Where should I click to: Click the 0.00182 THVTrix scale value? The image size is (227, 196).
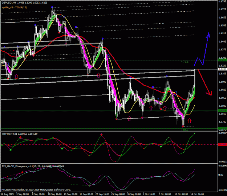[x=223, y=133]
